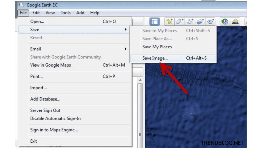Open the Add menu
263x148 pixels.
point(80,13)
